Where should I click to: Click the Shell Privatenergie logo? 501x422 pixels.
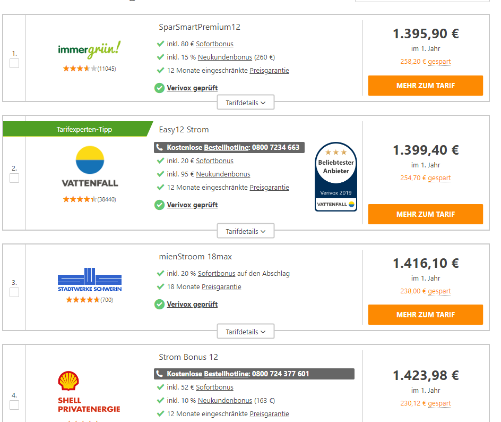coord(89,392)
